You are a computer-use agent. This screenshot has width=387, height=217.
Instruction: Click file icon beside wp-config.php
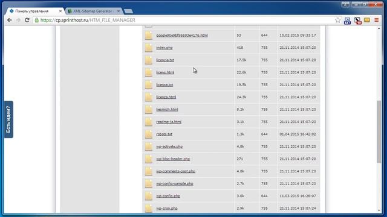point(149,196)
